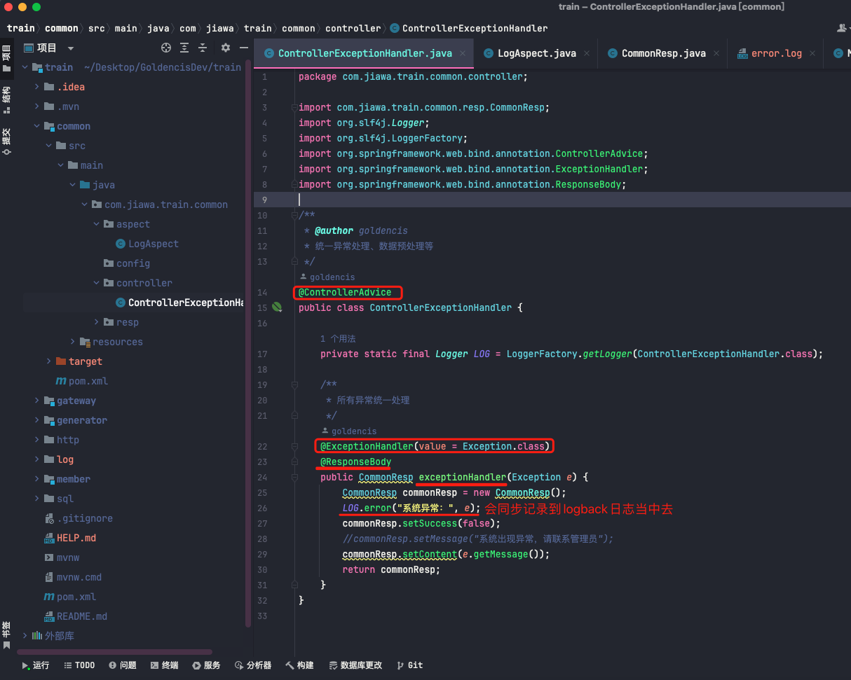The image size is (851, 680).
Task: Click line number 26 in gutter
Action: (263, 508)
